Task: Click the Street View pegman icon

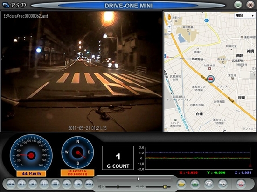Action: 169,17
